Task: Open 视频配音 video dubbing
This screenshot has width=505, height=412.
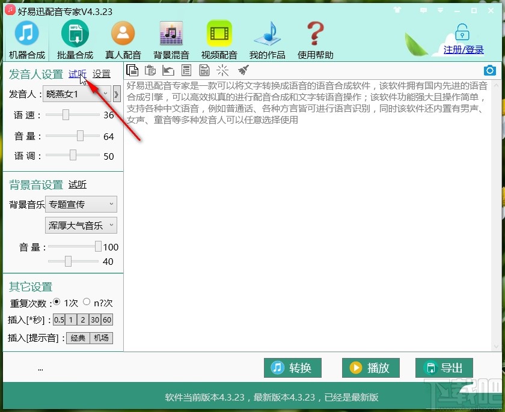Action: (x=219, y=40)
